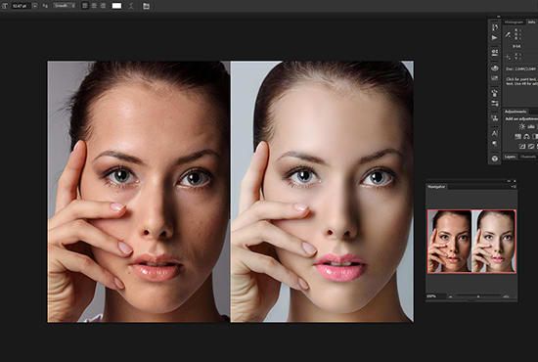Viewport: 538px width, 362px height.
Task: Open the Clone Source icon in dock
Action: 494,118
